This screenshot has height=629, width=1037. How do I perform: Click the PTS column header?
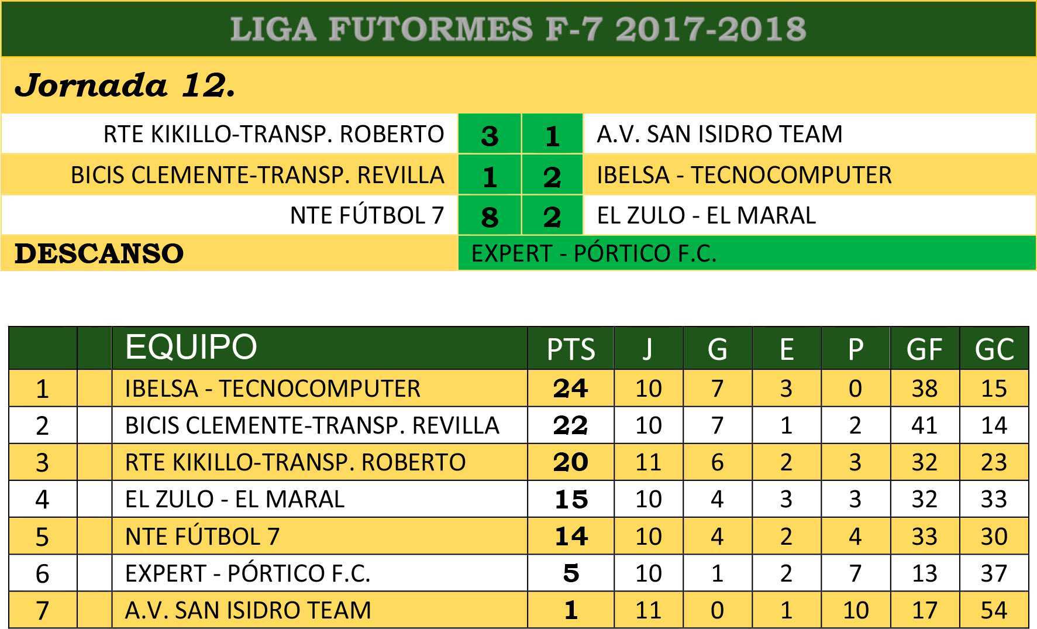[x=570, y=349]
